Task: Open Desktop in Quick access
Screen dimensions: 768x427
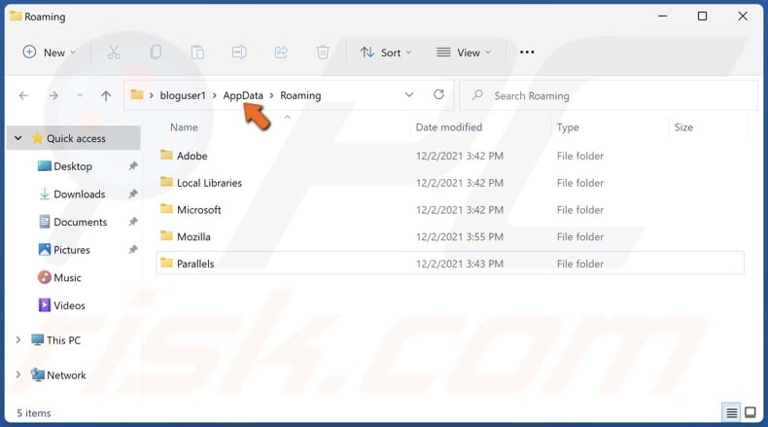Action: click(73, 166)
